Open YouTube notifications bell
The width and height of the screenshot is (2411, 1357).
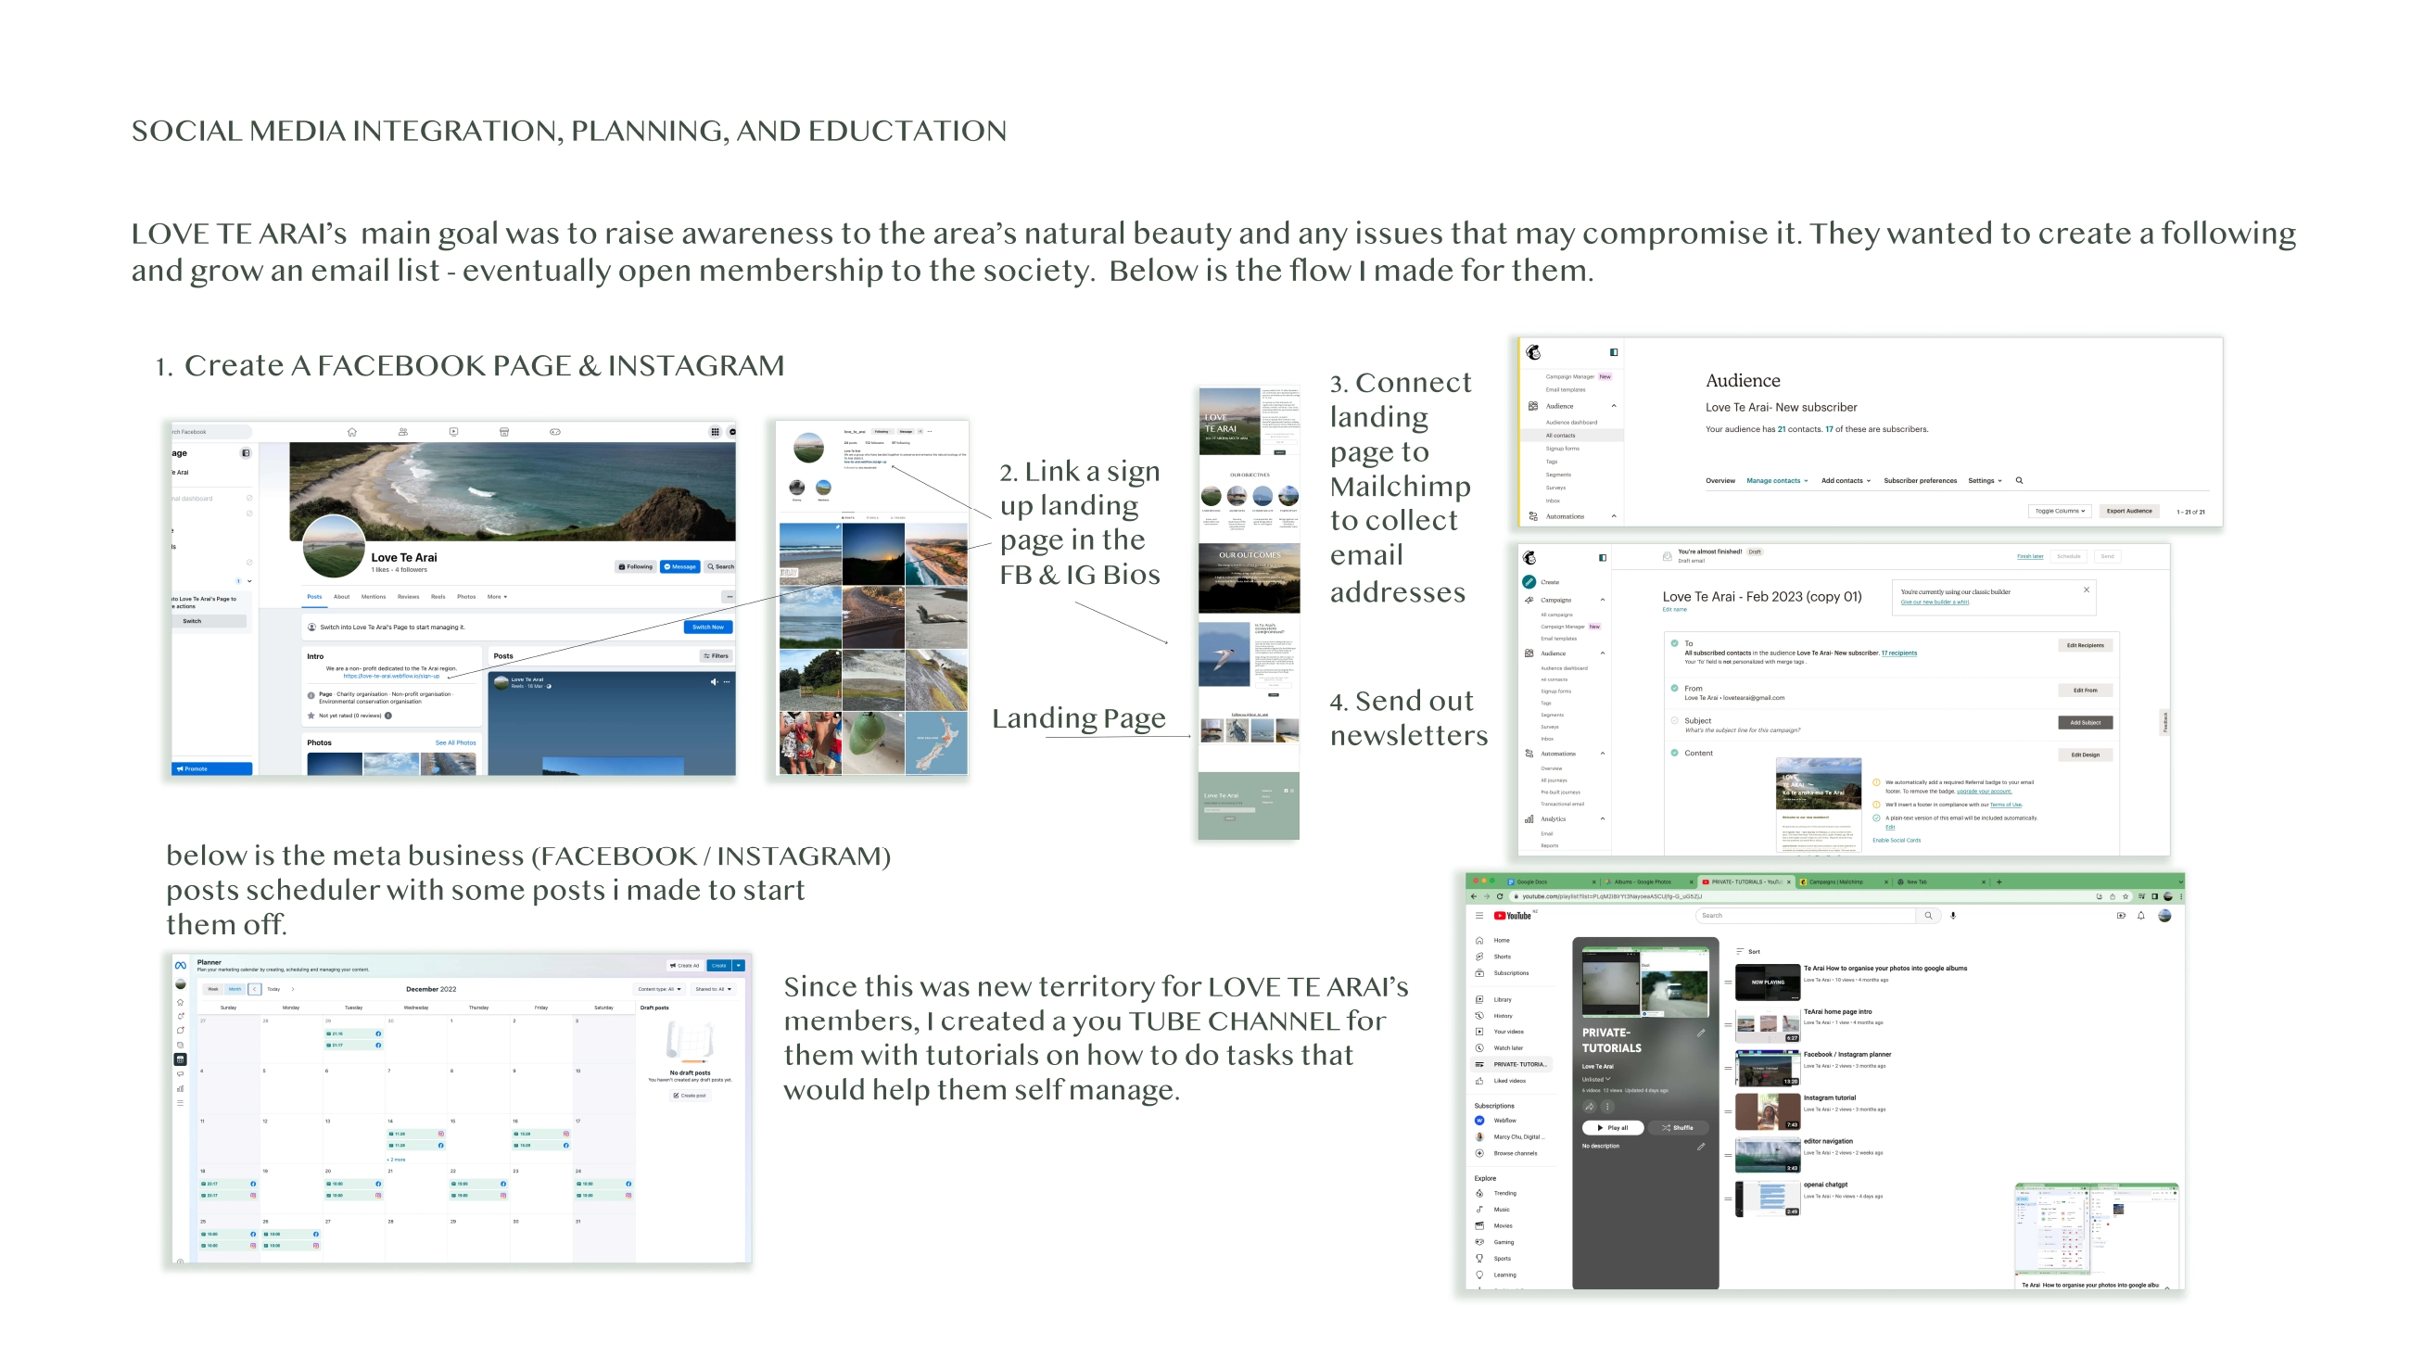coord(2141,915)
